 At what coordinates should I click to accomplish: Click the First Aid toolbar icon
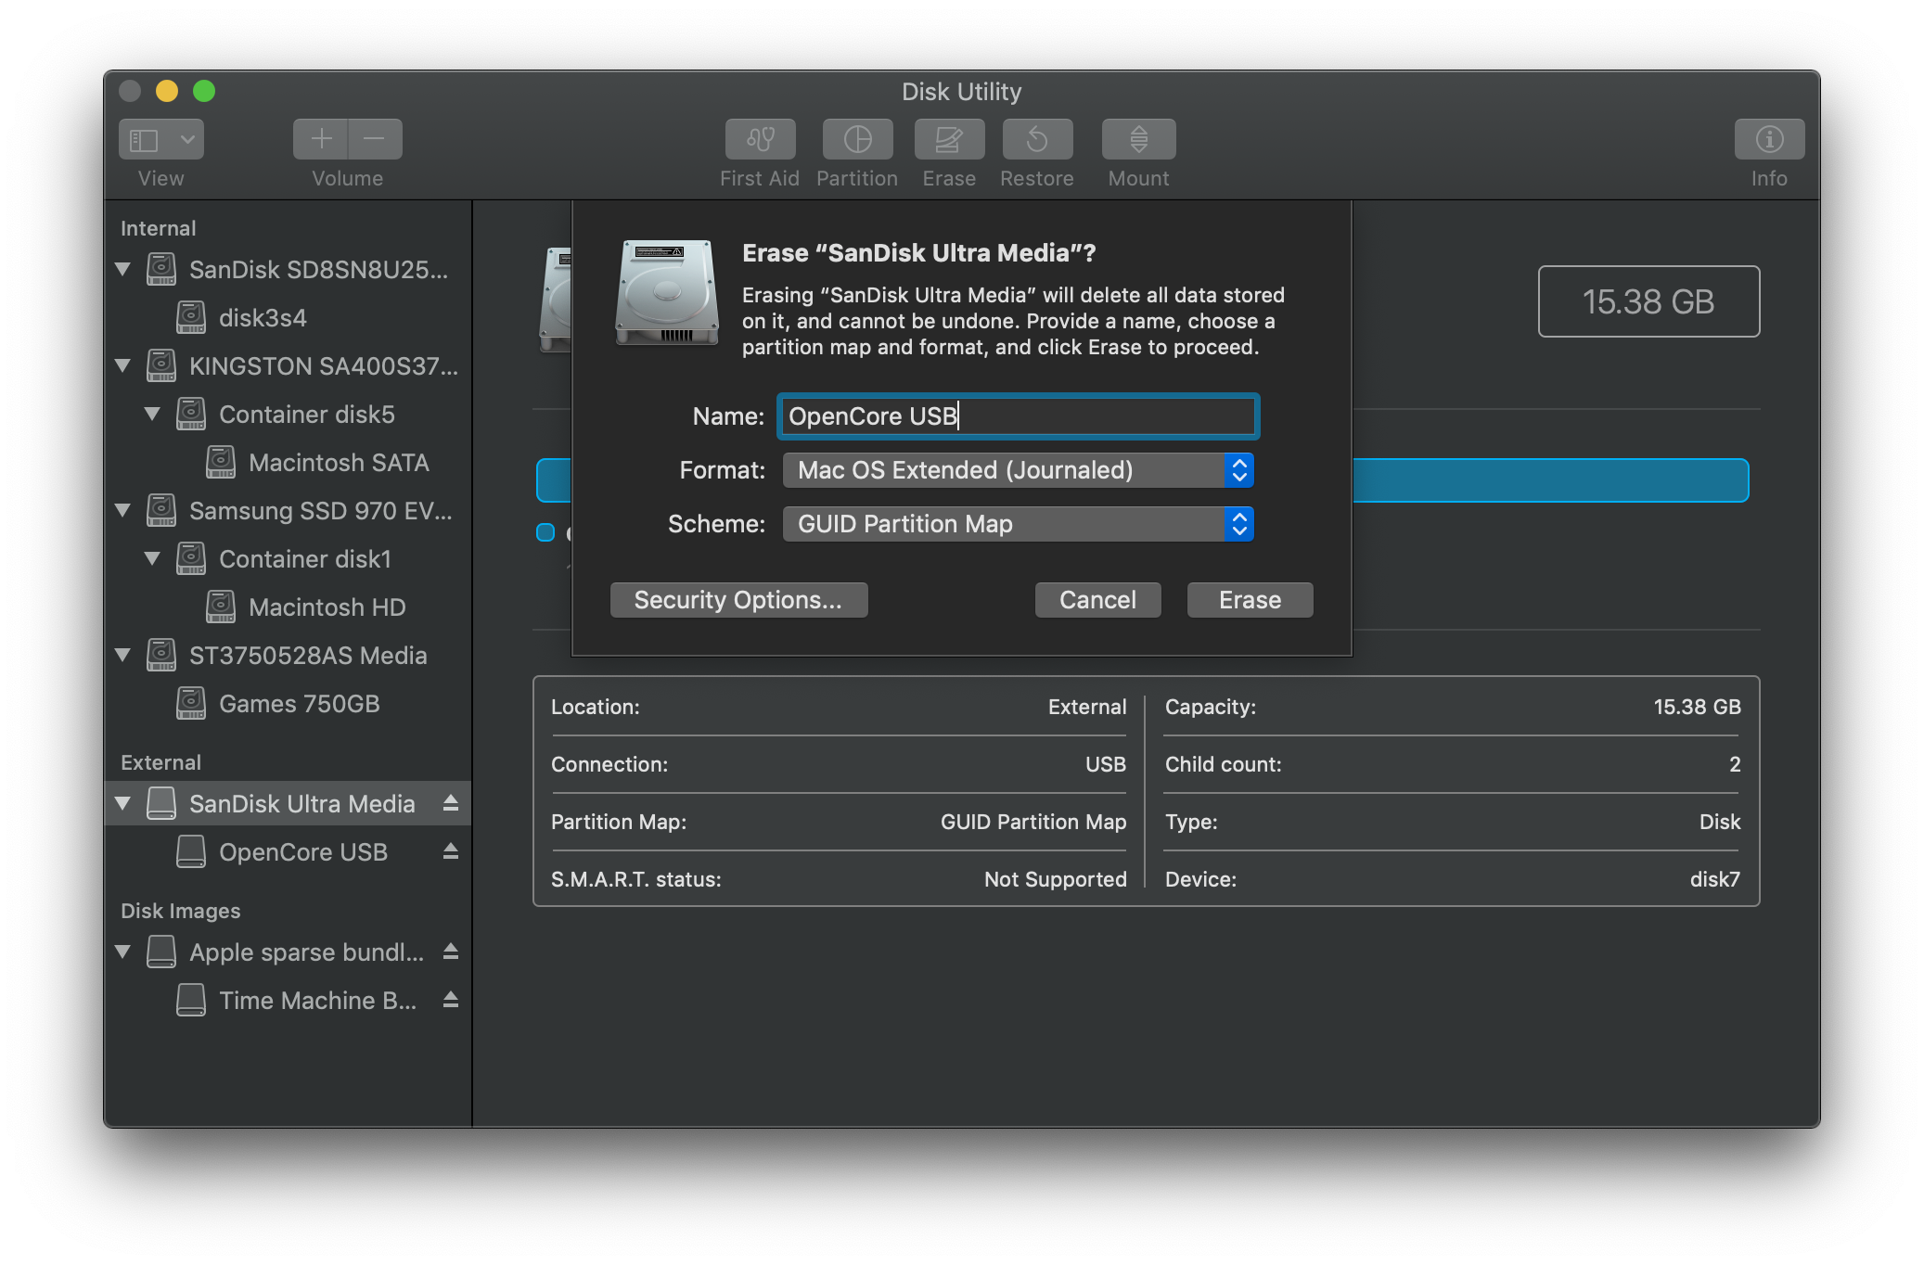(x=760, y=139)
